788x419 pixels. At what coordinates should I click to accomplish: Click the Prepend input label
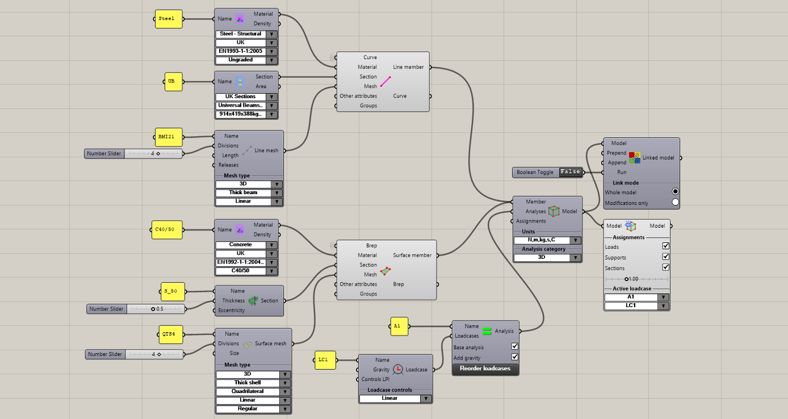[617, 153]
